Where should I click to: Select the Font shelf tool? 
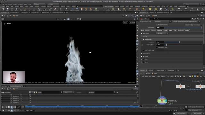pos(61,9)
